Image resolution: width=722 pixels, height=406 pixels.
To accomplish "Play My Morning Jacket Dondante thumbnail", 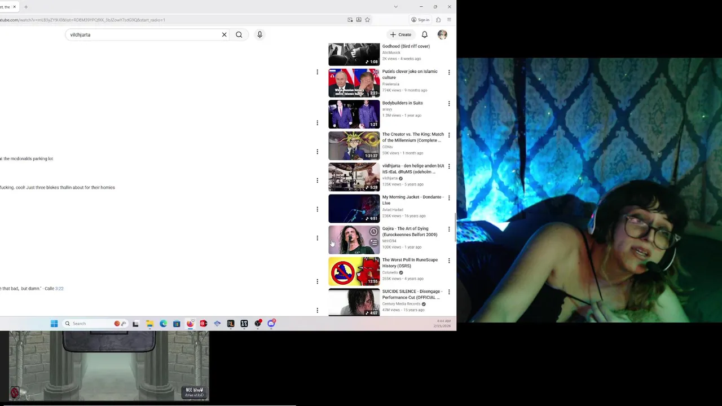I will (x=354, y=209).
